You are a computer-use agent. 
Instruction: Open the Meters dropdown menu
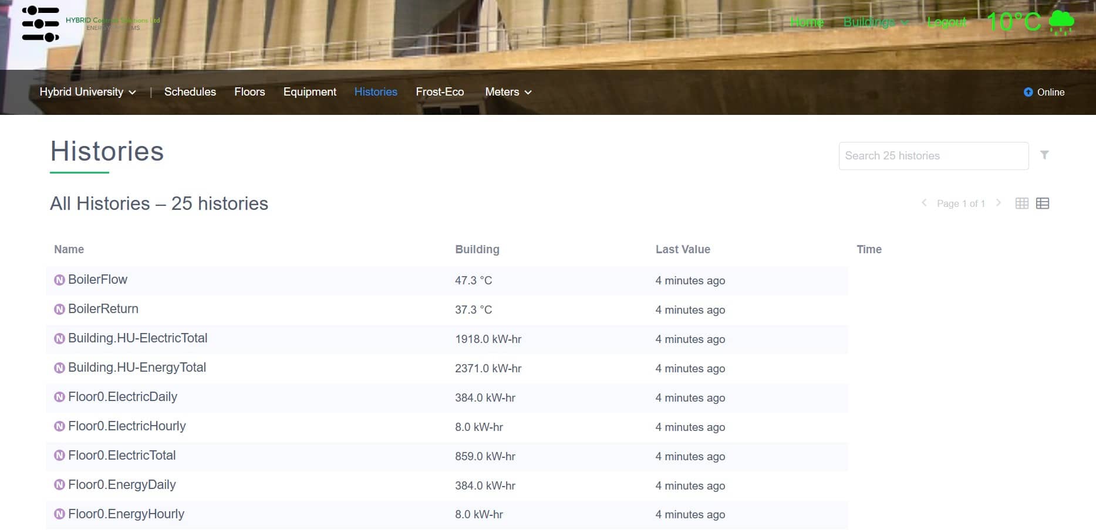point(508,92)
